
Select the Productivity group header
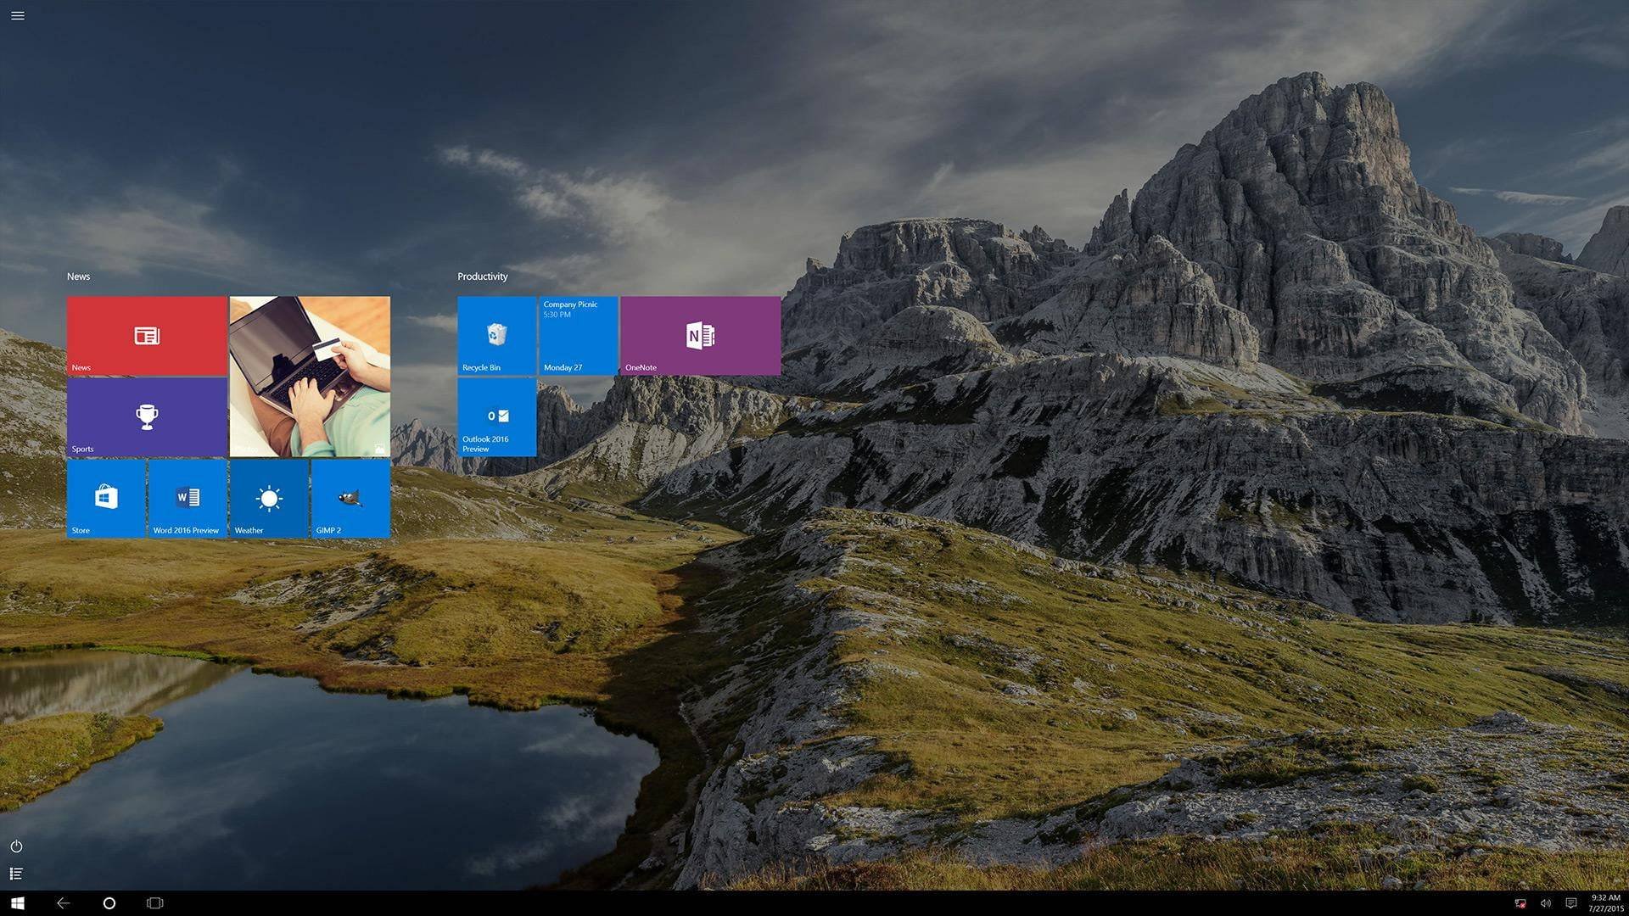coord(482,276)
